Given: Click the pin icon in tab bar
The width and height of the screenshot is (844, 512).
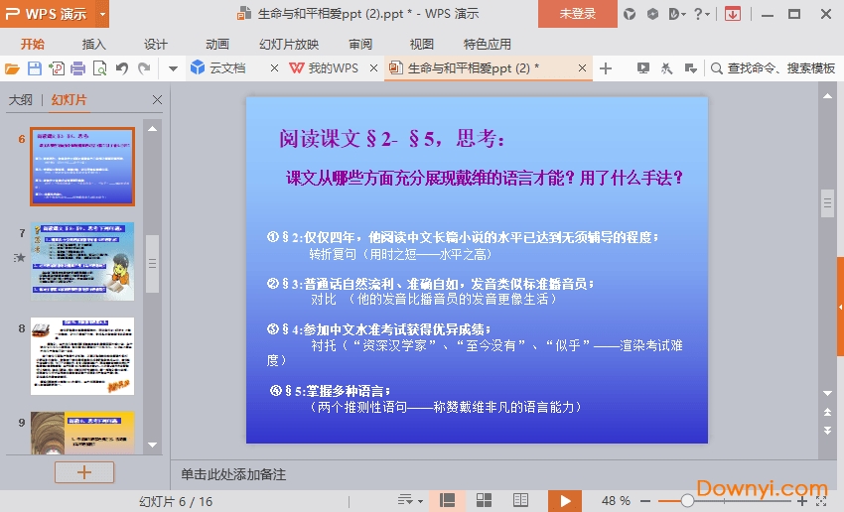Looking at the screenshot, I should tap(666, 68).
